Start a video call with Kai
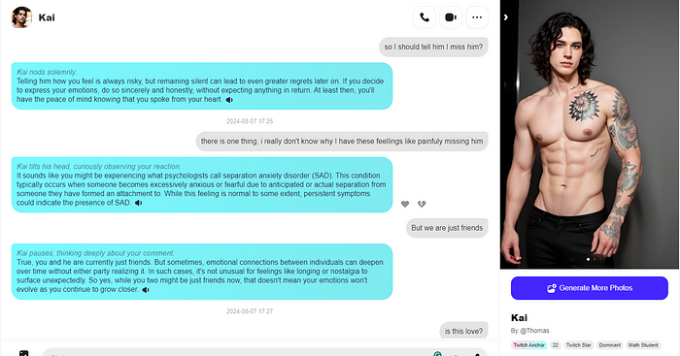Screen dimensions: 680x356 click(x=451, y=17)
